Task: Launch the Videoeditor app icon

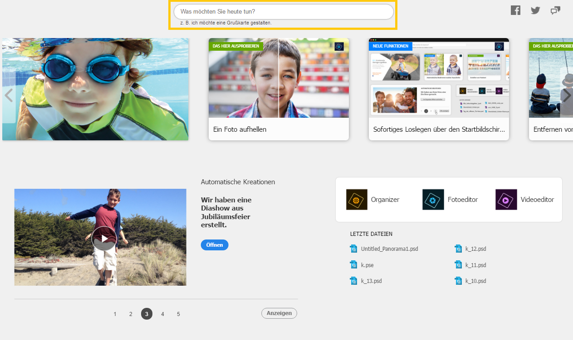Action: [x=506, y=200]
